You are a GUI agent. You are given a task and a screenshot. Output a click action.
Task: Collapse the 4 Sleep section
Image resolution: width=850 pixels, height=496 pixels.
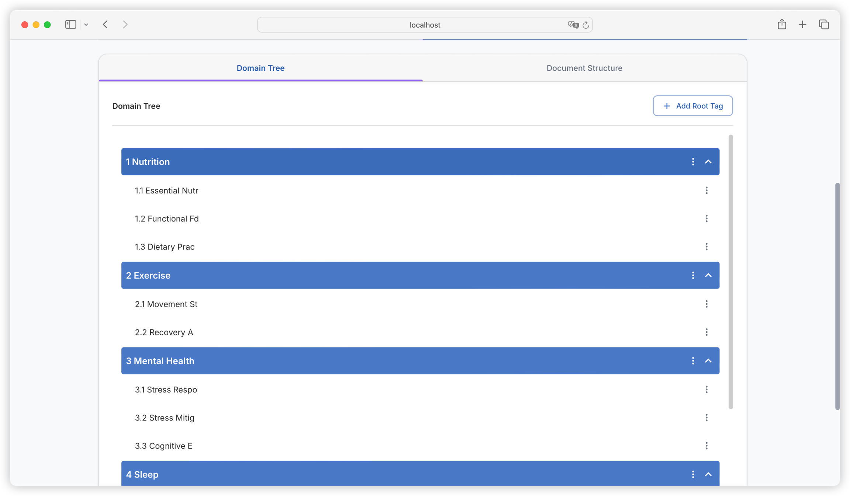click(x=708, y=474)
